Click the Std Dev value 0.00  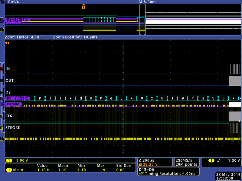tap(120, 170)
